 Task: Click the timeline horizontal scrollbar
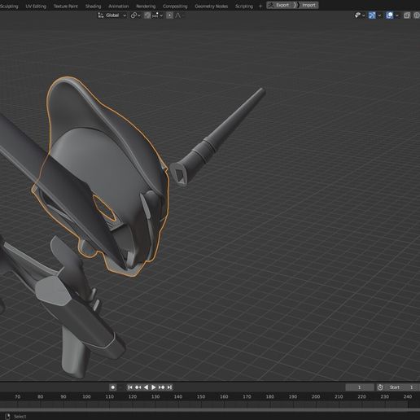click(210, 409)
